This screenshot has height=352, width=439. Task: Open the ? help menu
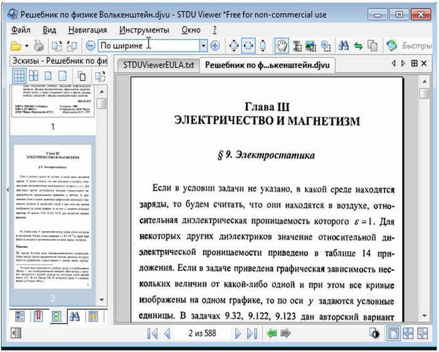coord(214,29)
